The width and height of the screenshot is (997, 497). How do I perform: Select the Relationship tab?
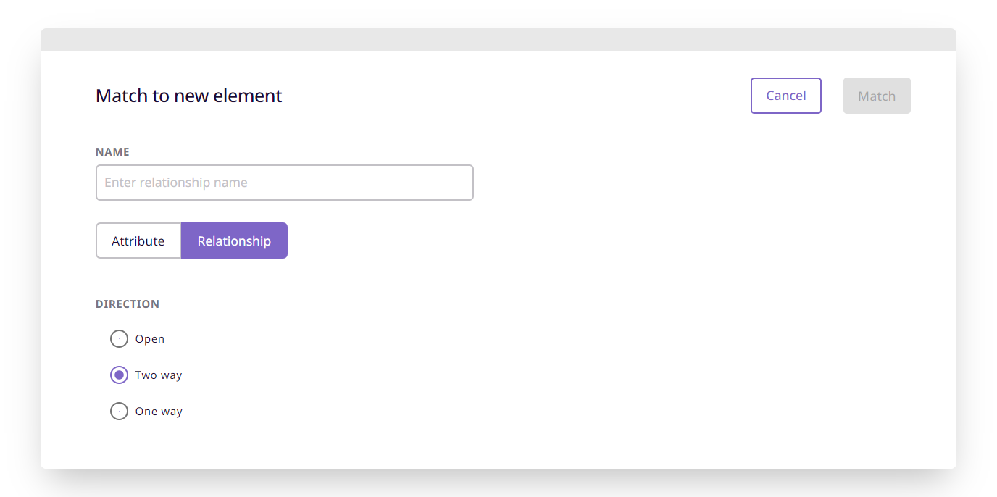(x=234, y=241)
